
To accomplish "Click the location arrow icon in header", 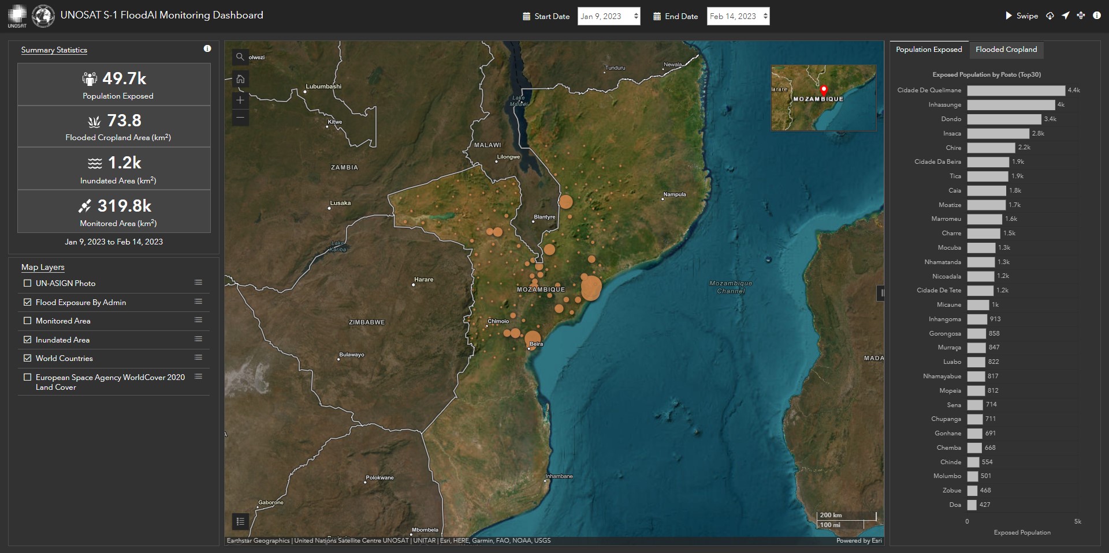I will [x=1065, y=16].
